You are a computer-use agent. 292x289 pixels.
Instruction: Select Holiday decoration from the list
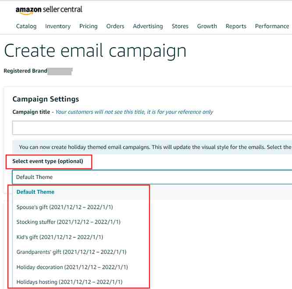72,267
